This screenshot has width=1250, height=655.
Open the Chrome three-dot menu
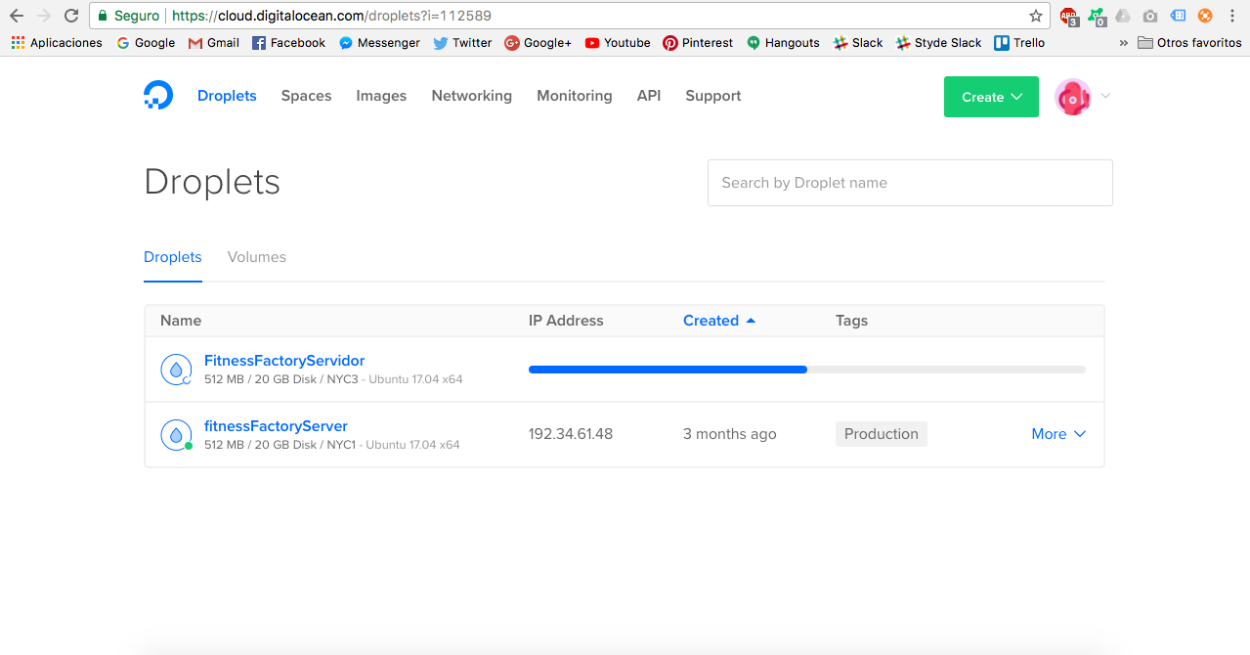pyautogui.click(x=1232, y=16)
